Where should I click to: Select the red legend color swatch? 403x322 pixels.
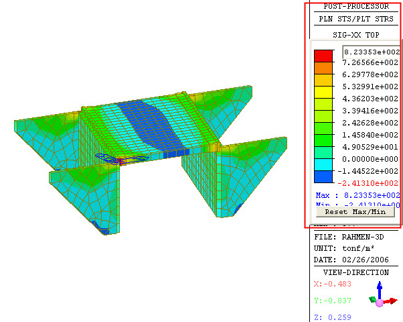click(x=323, y=56)
